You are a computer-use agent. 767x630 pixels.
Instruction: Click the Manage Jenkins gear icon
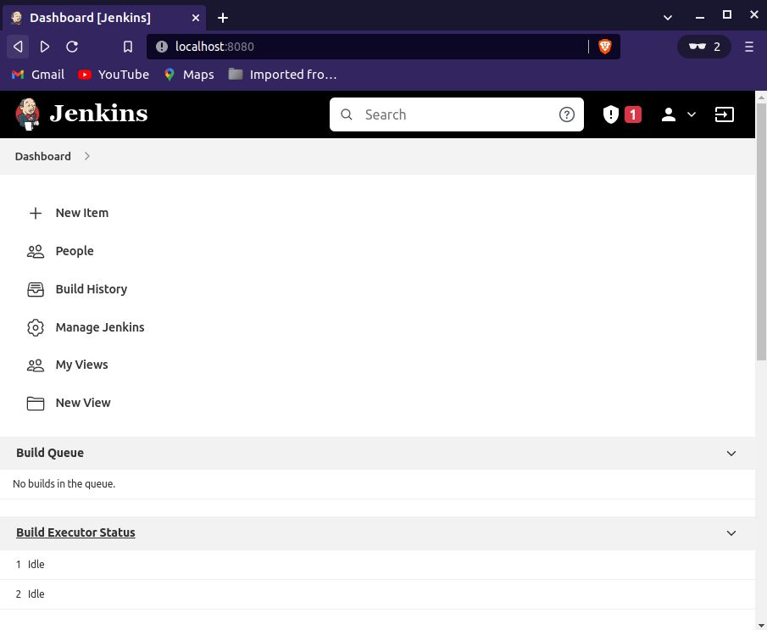(36, 327)
